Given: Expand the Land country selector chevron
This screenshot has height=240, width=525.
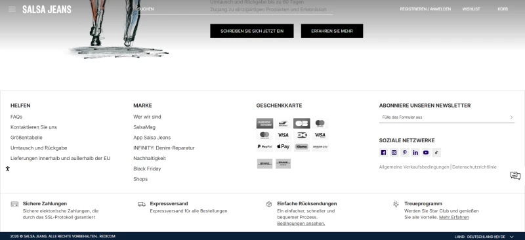Looking at the screenshot, I should (x=511, y=237).
